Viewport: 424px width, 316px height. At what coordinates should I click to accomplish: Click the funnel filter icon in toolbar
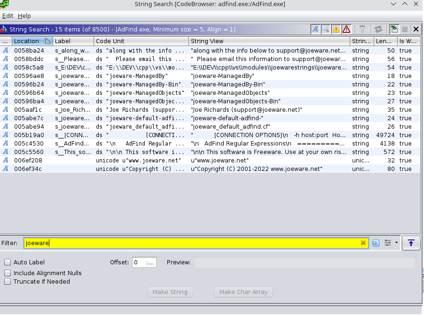pyautogui.click(x=362, y=30)
